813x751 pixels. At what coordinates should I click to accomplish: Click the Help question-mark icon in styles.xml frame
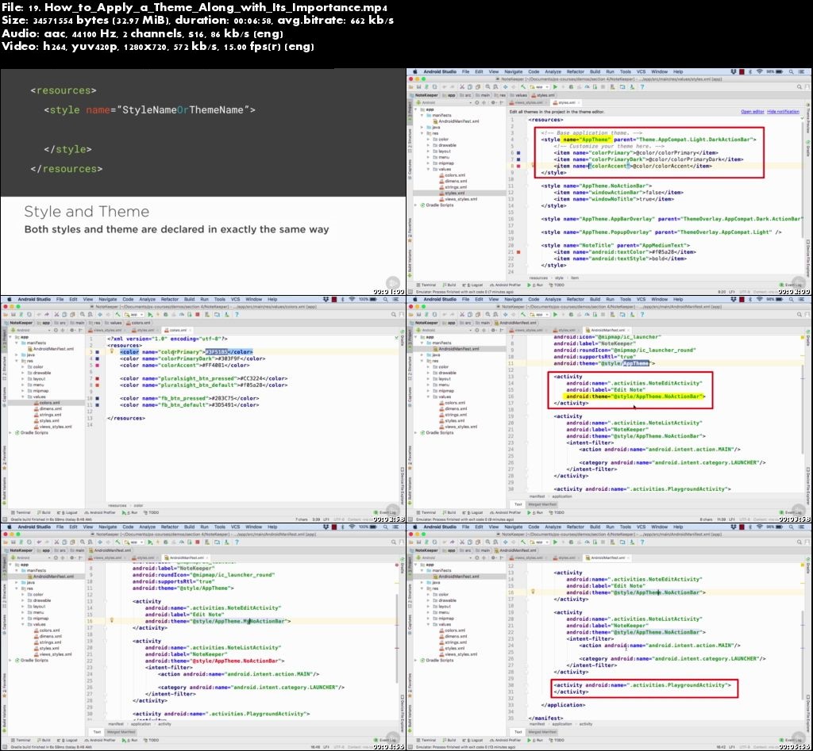[642, 86]
